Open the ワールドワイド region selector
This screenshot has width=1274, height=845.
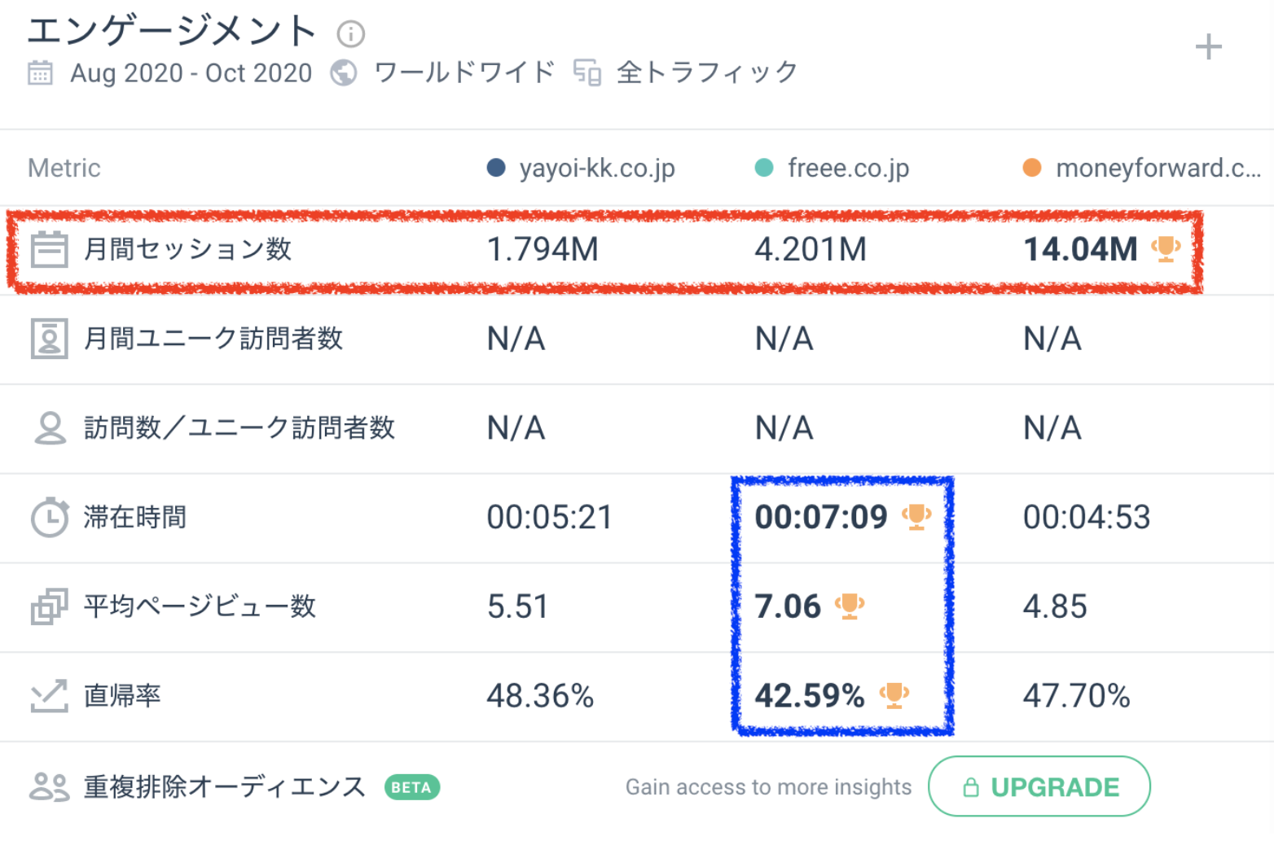464,72
